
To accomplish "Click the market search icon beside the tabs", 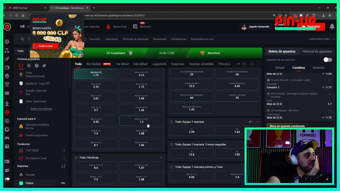I will tap(245, 64).
